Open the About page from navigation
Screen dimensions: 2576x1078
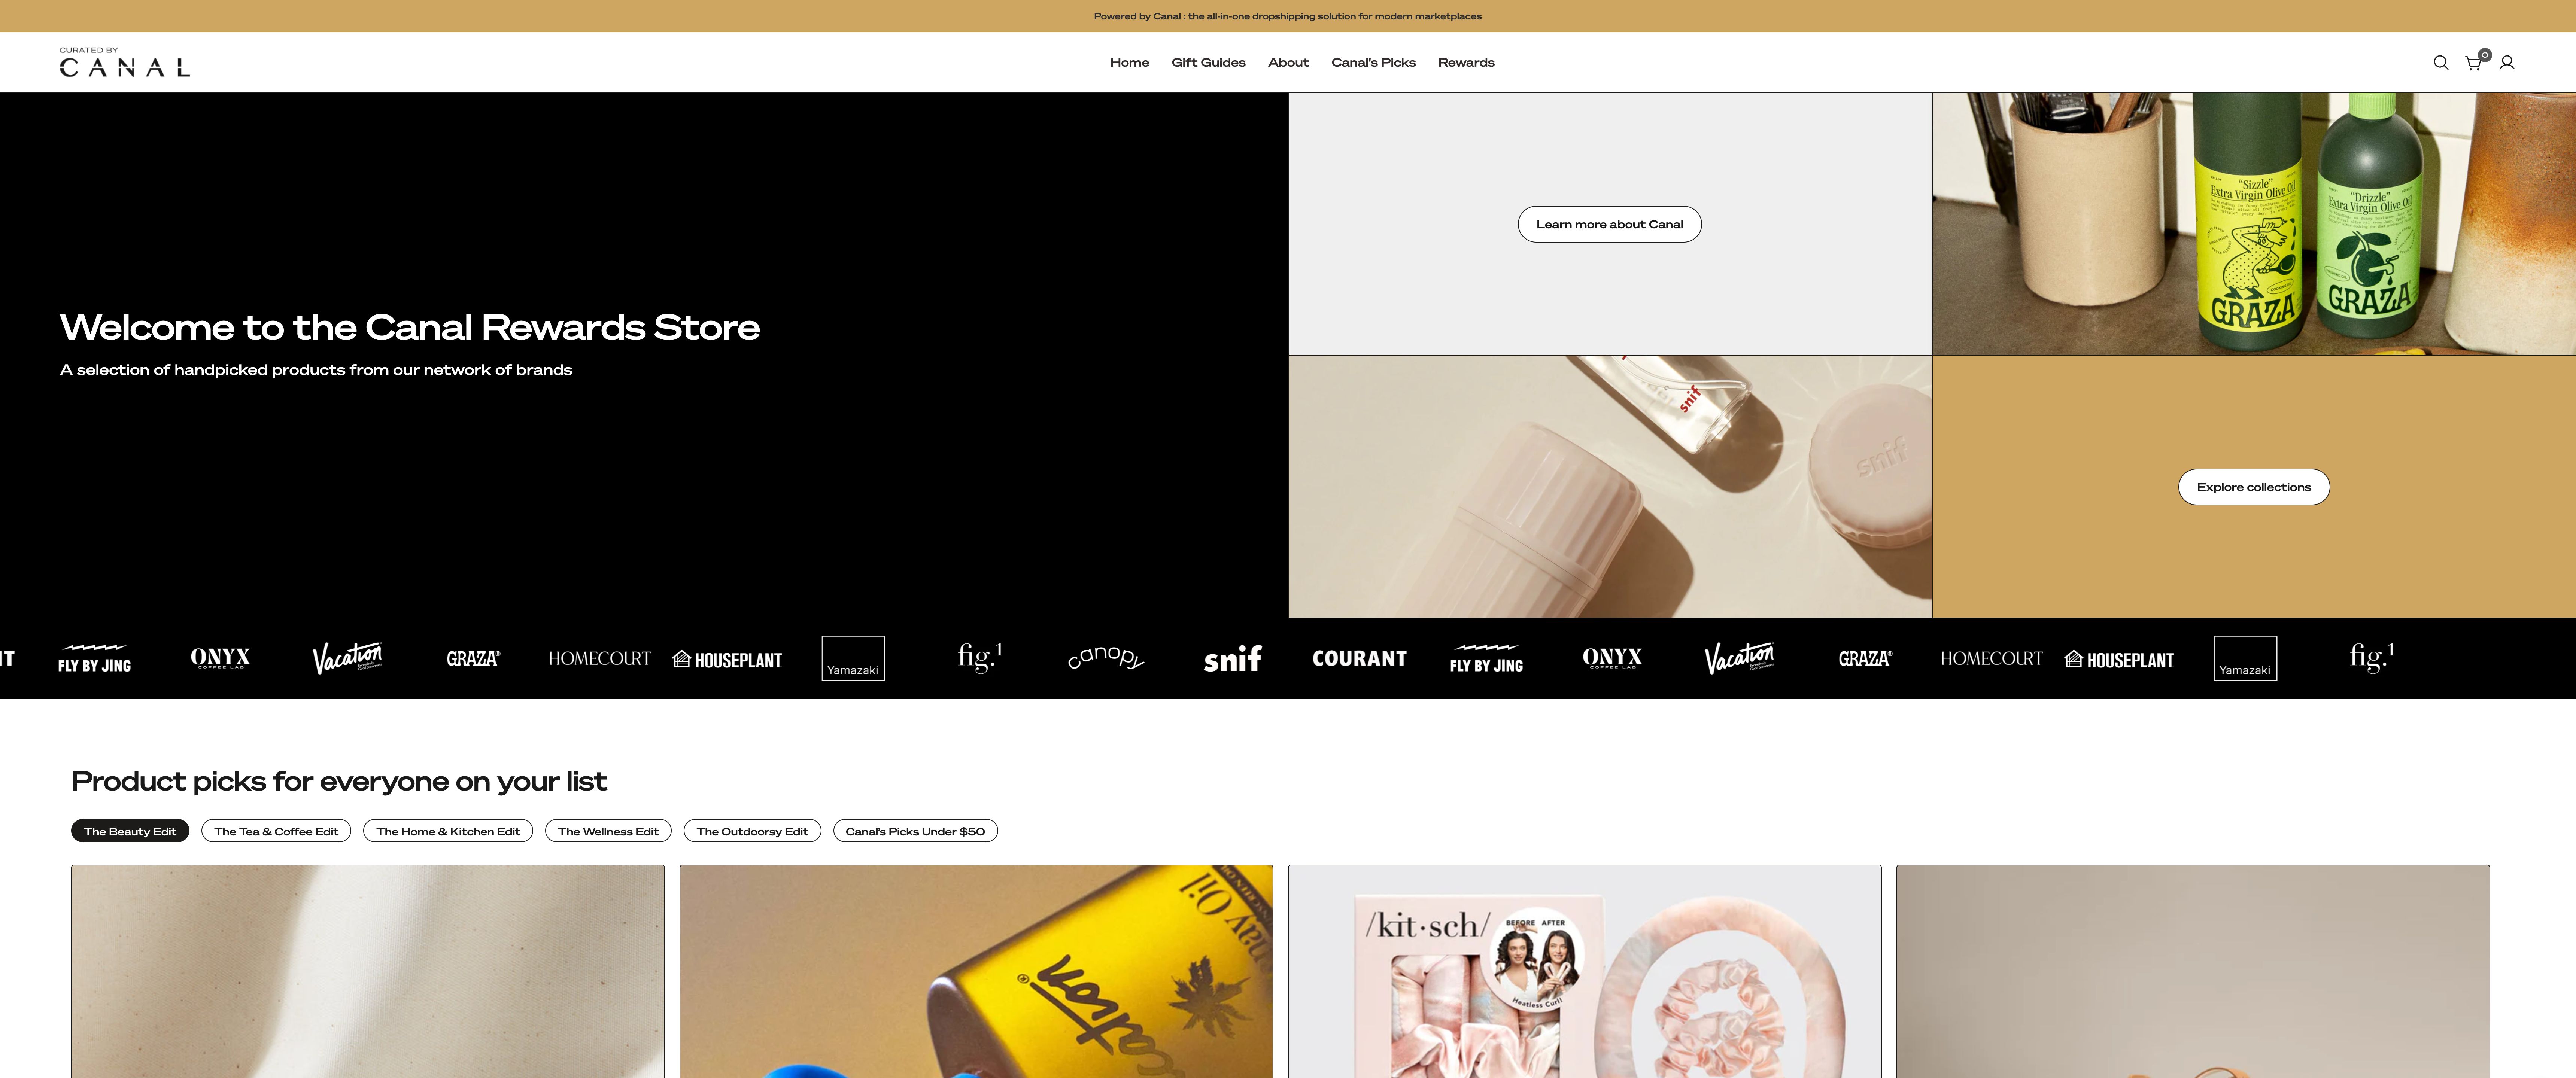pos(1287,63)
